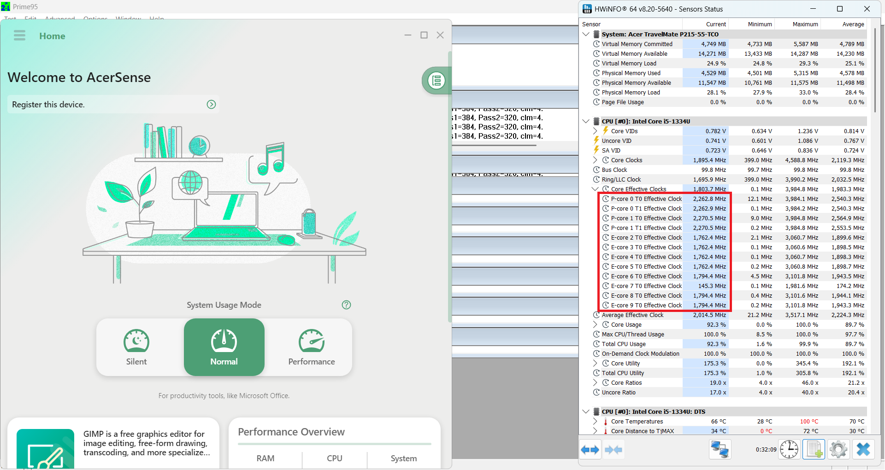Click the Register this device arrow icon

[211, 105]
